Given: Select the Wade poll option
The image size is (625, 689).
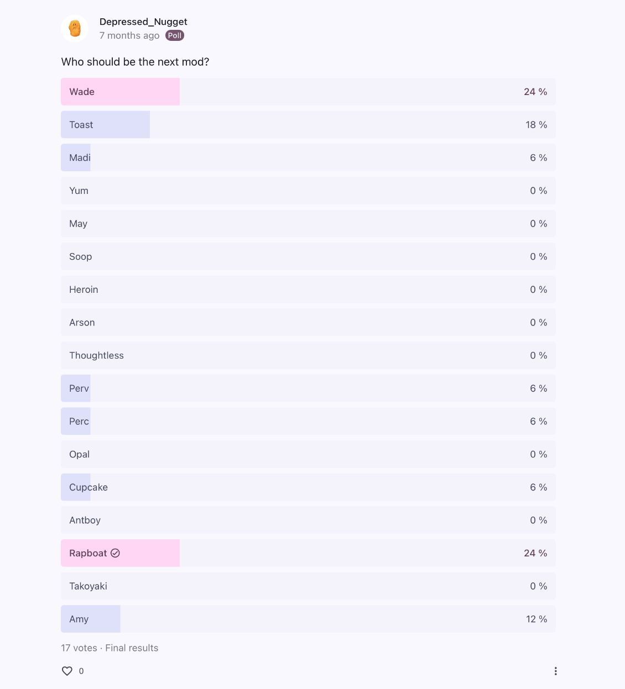Looking at the screenshot, I should click(x=308, y=92).
